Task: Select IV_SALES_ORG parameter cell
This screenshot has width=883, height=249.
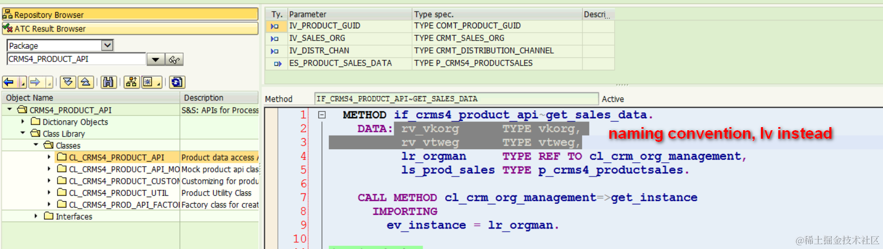Action: (349, 38)
